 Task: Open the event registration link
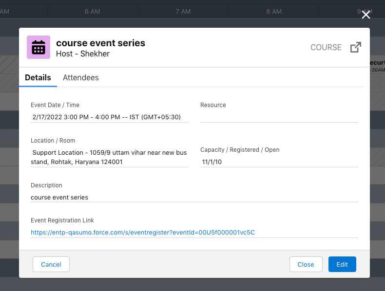tap(143, 233)
